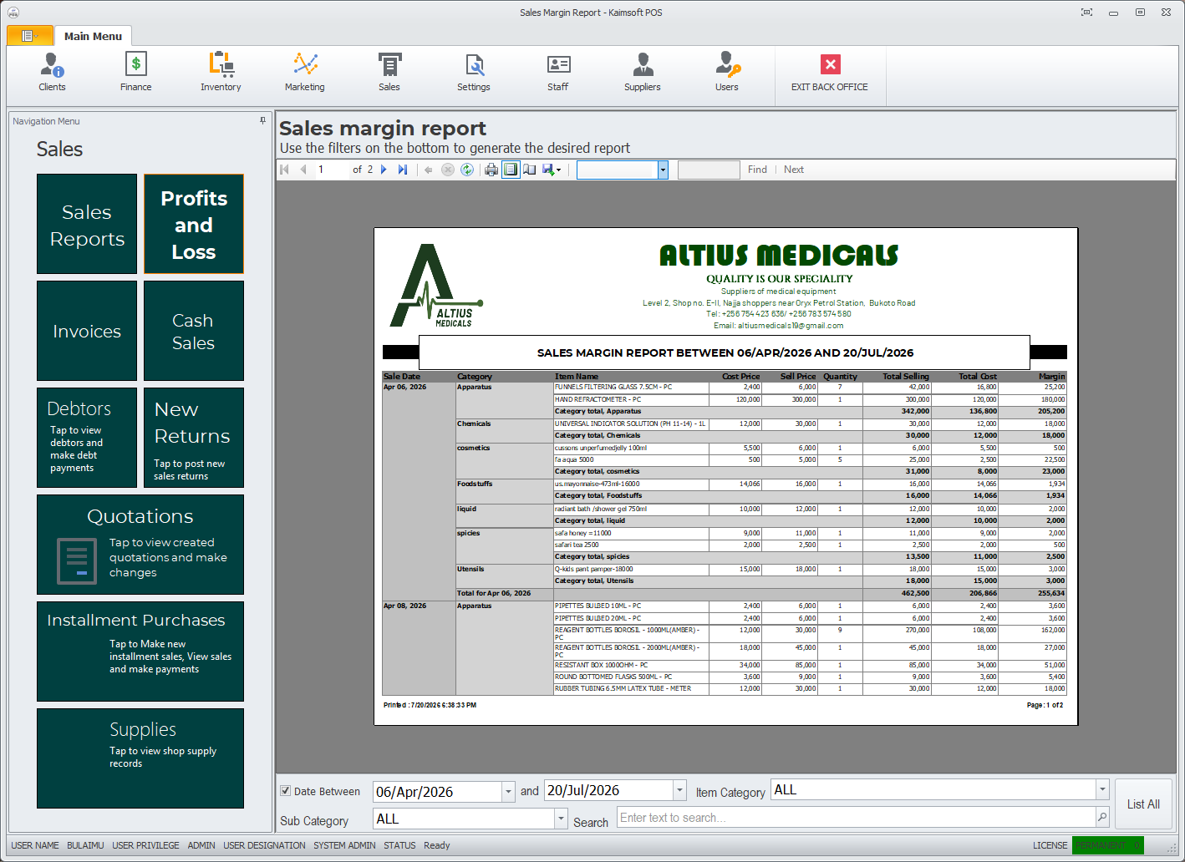Open Invoices tile
Image resolution: width=1185 pixels, height=862 pixels.
click(x=87, y=331)
